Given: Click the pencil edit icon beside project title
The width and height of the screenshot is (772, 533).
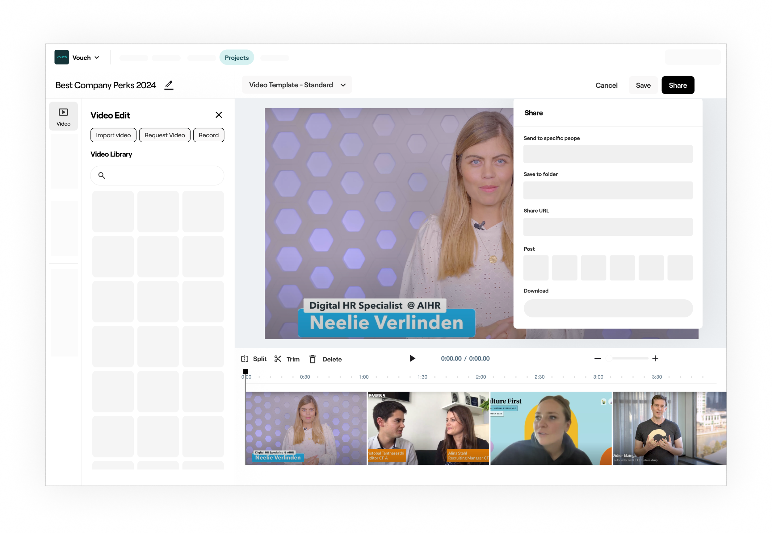Looking at the screenshot, I should (169, 85).
